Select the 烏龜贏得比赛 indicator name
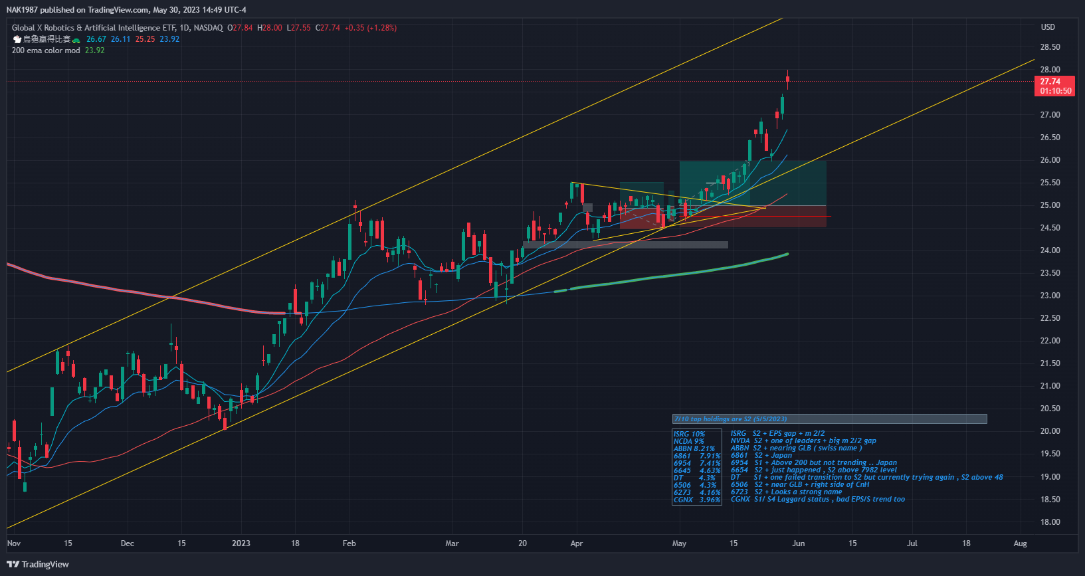Screen dimensions: 1085x576 tap(47, 39)
